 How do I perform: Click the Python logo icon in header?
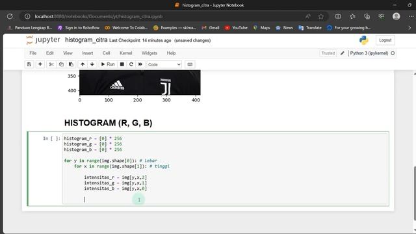click(364, 40)
